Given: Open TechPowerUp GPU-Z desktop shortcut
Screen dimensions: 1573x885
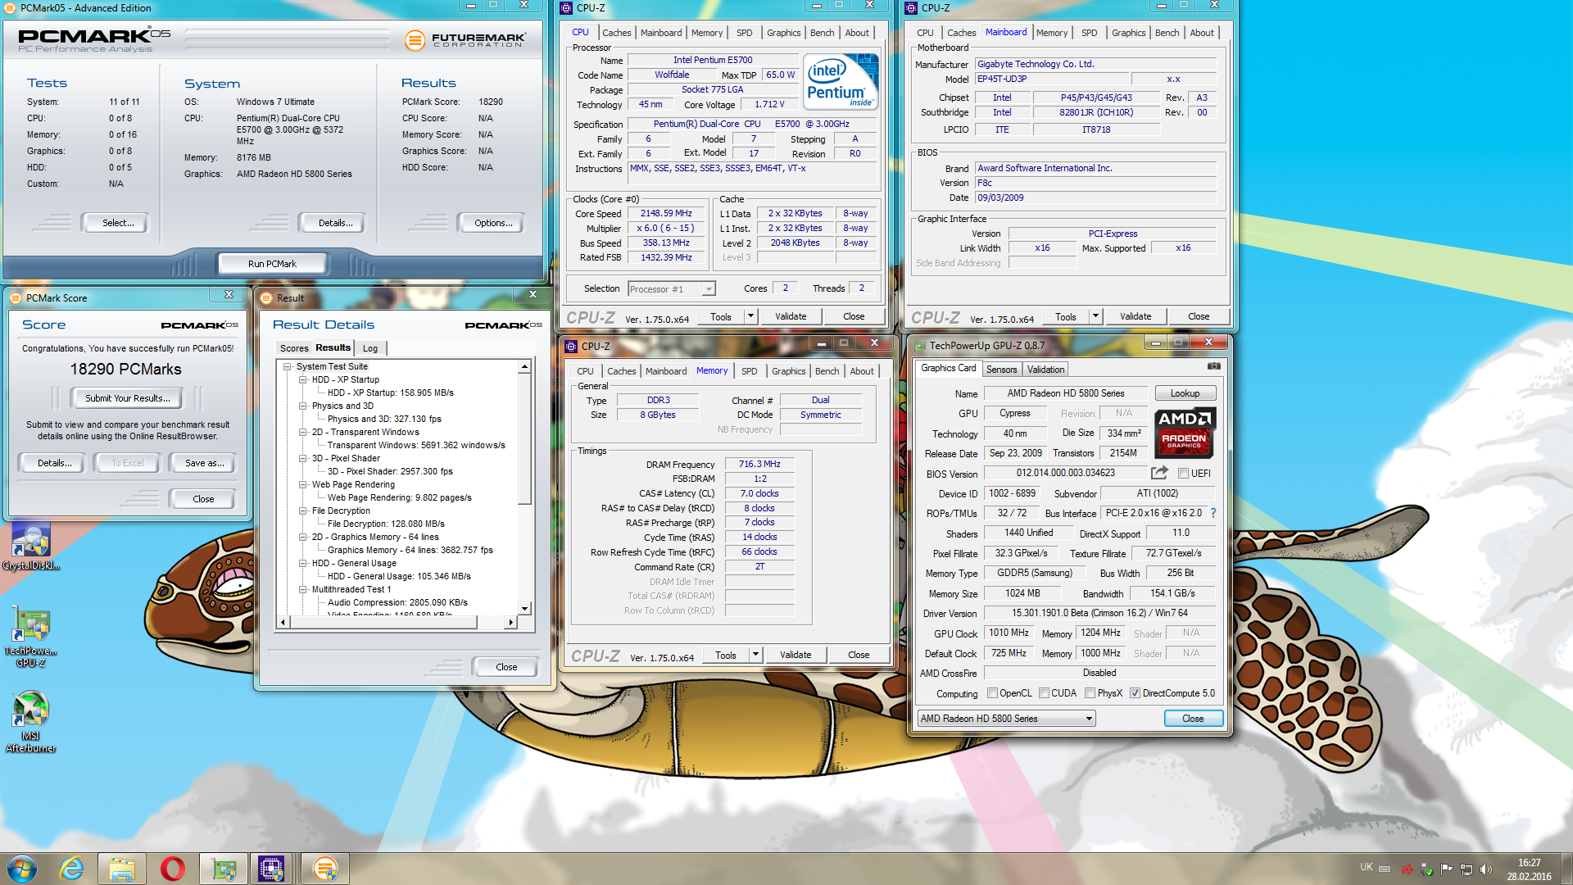Looking at the screenshot, I should pos(31,638).
